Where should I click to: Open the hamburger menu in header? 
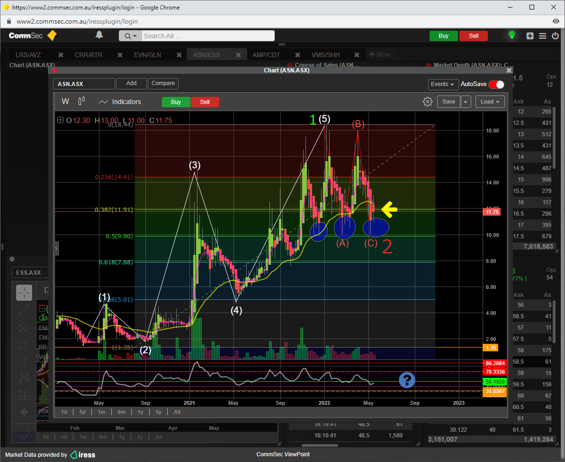[x=542, y=36]
